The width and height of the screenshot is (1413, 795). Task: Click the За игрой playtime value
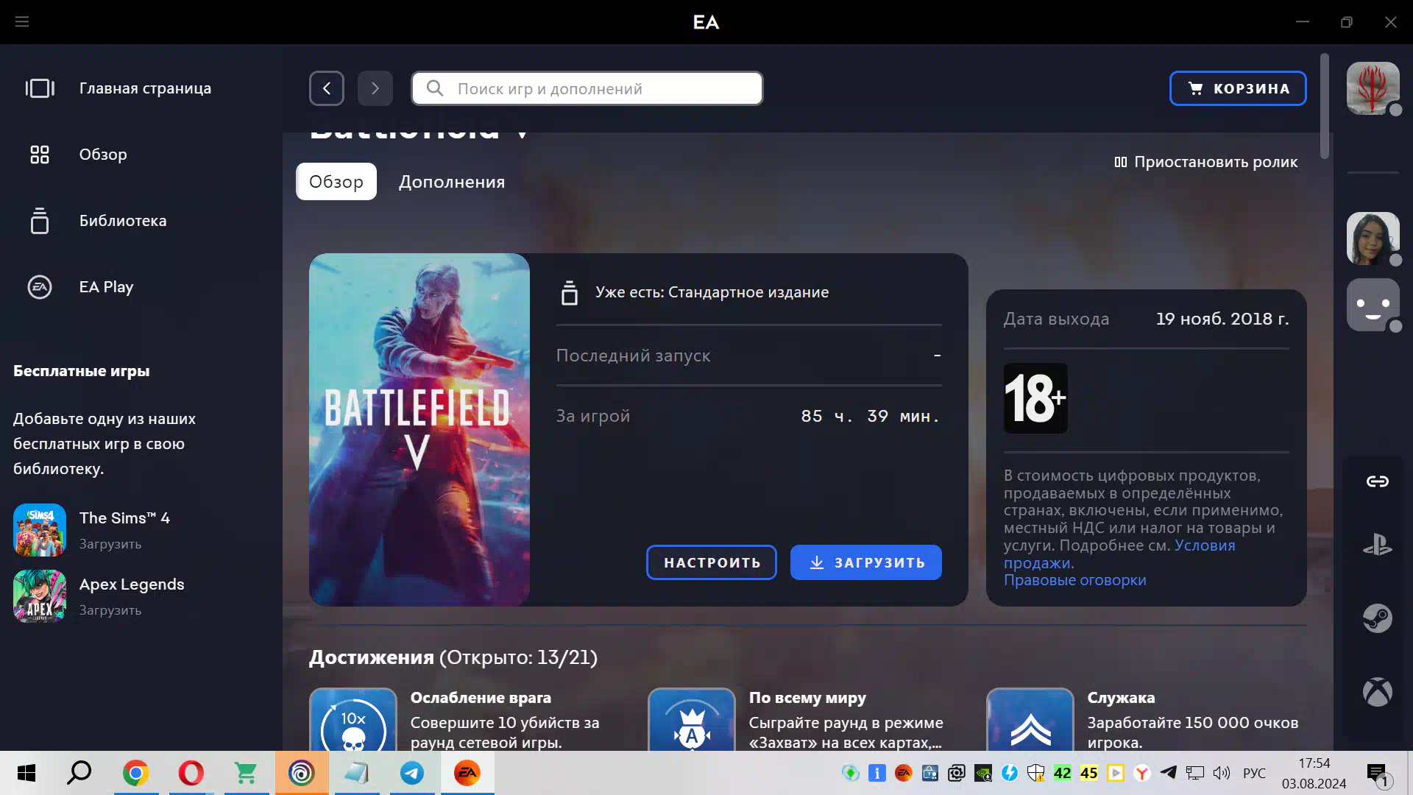point(870,416)
